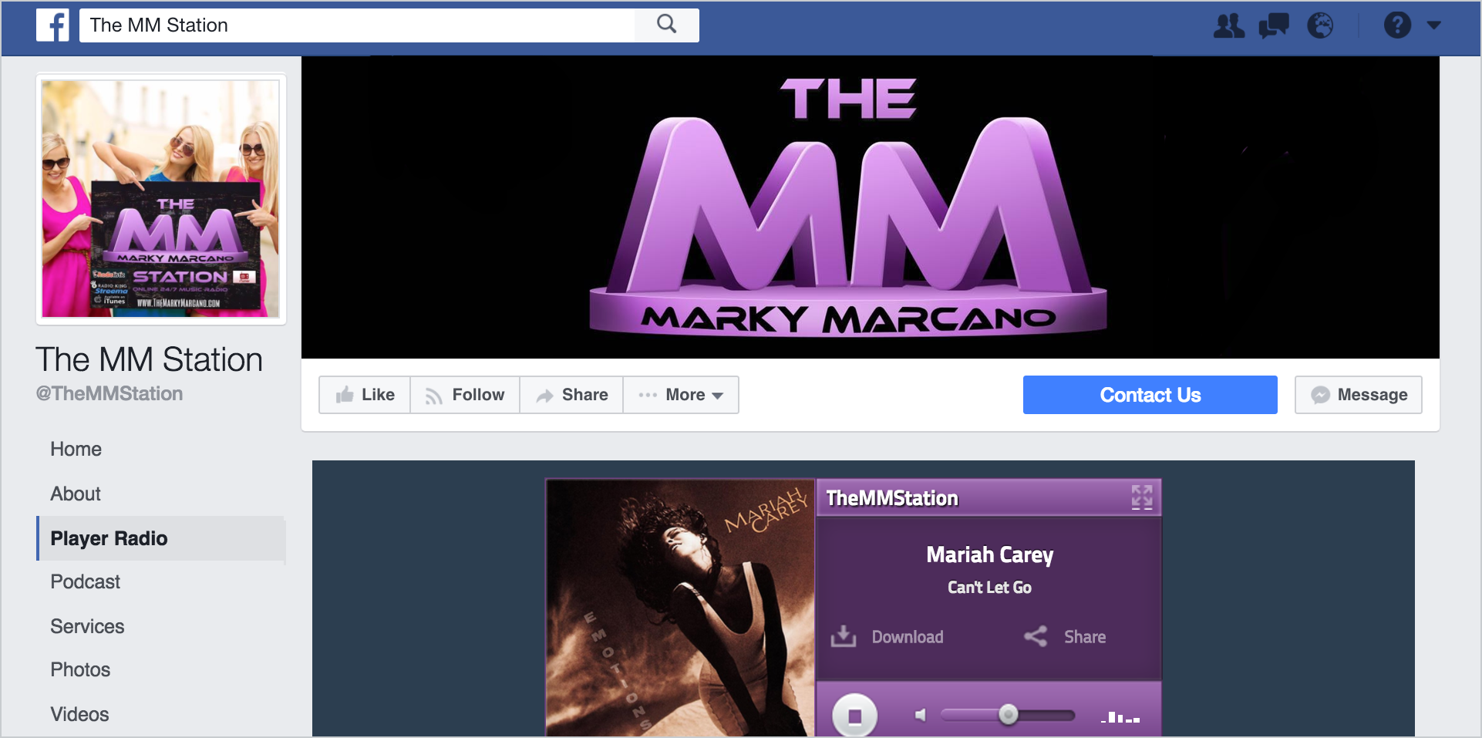Screen dimensions: 1482x738
Task: Expand the radio player to fullscreen
Action: (x=1142, y=497)
